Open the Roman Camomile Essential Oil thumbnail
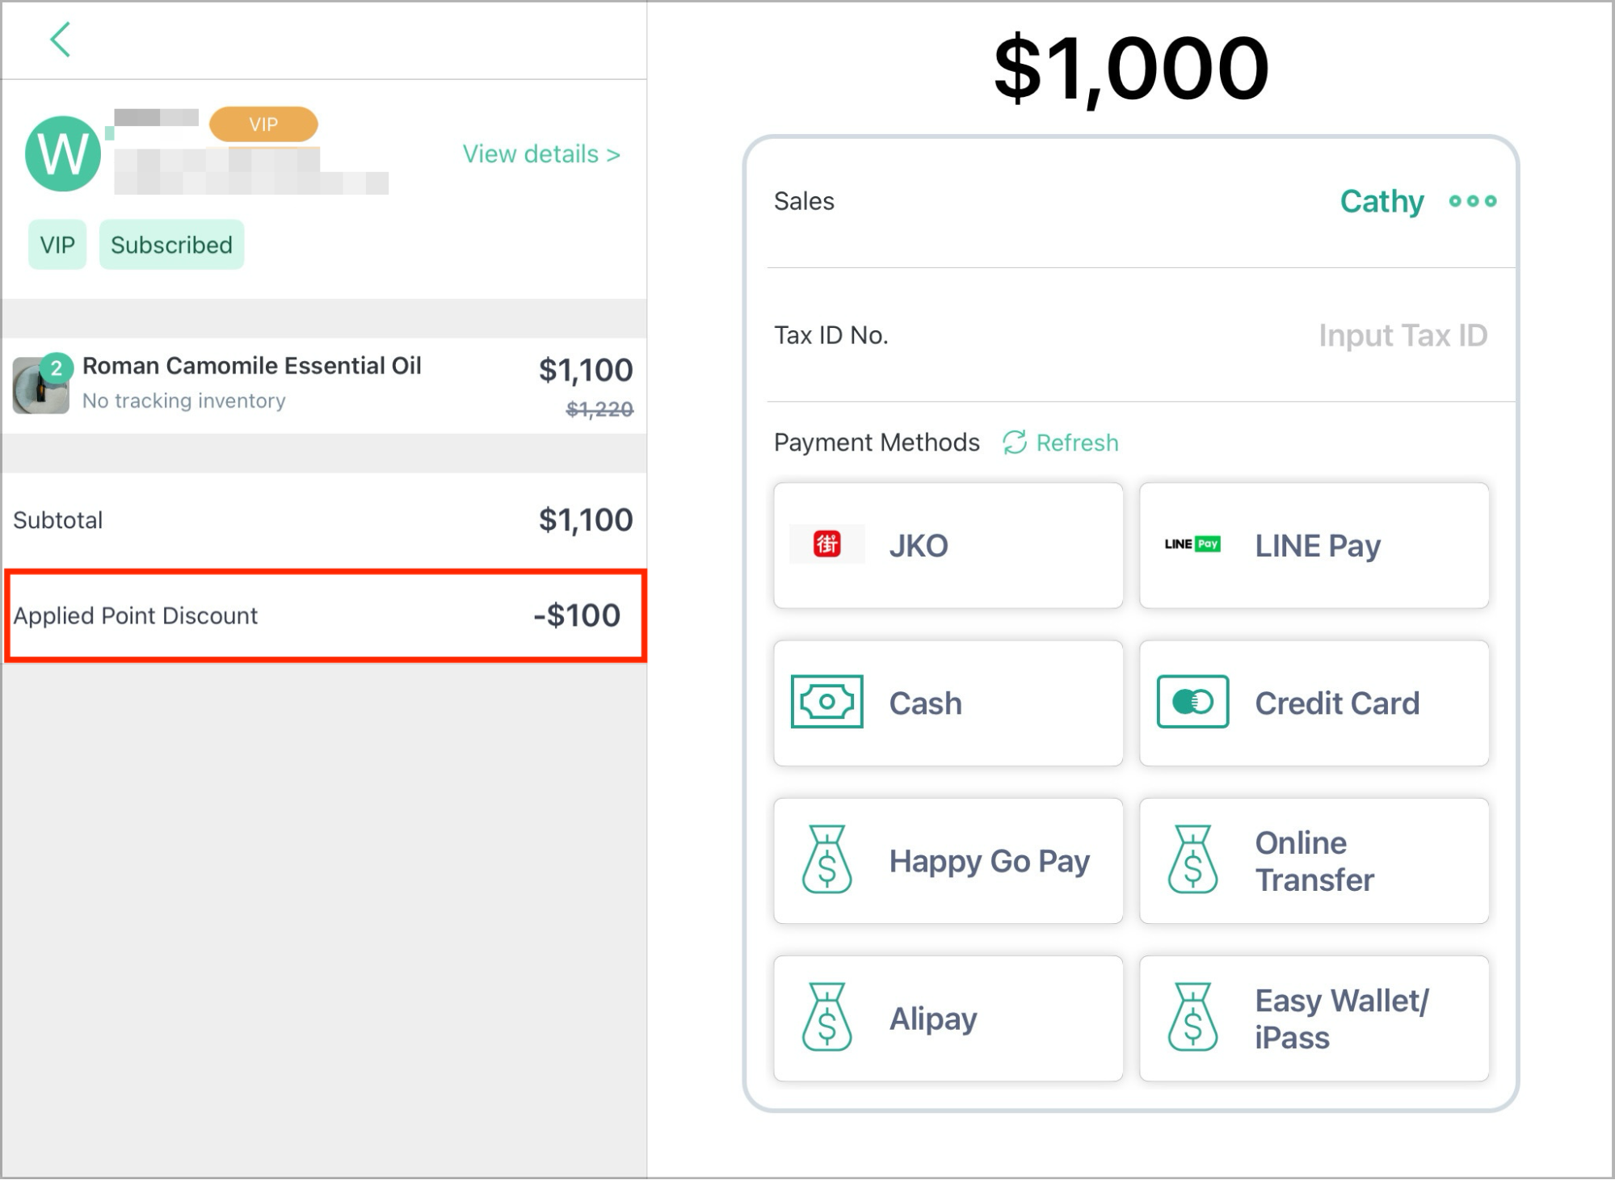The height and width of the screenshot is (1180, 1615). click(x=41, y=384)
